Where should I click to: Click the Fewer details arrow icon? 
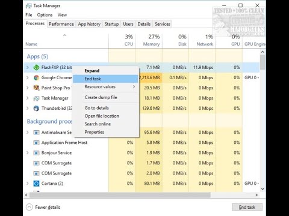(x=30, y=207)
